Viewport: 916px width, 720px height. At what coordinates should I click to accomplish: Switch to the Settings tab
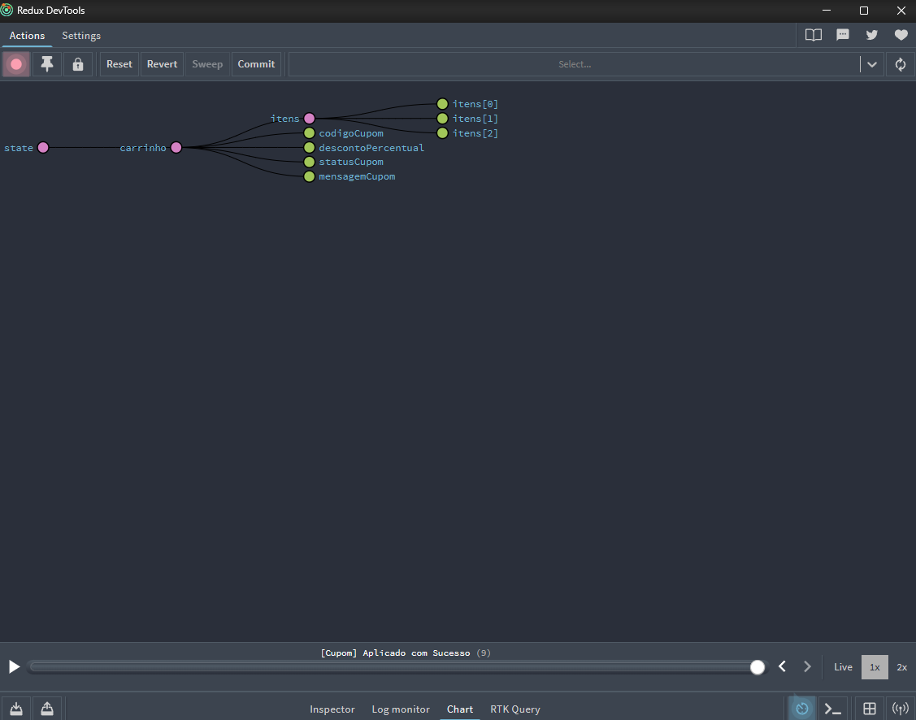[x=81, y=36]
